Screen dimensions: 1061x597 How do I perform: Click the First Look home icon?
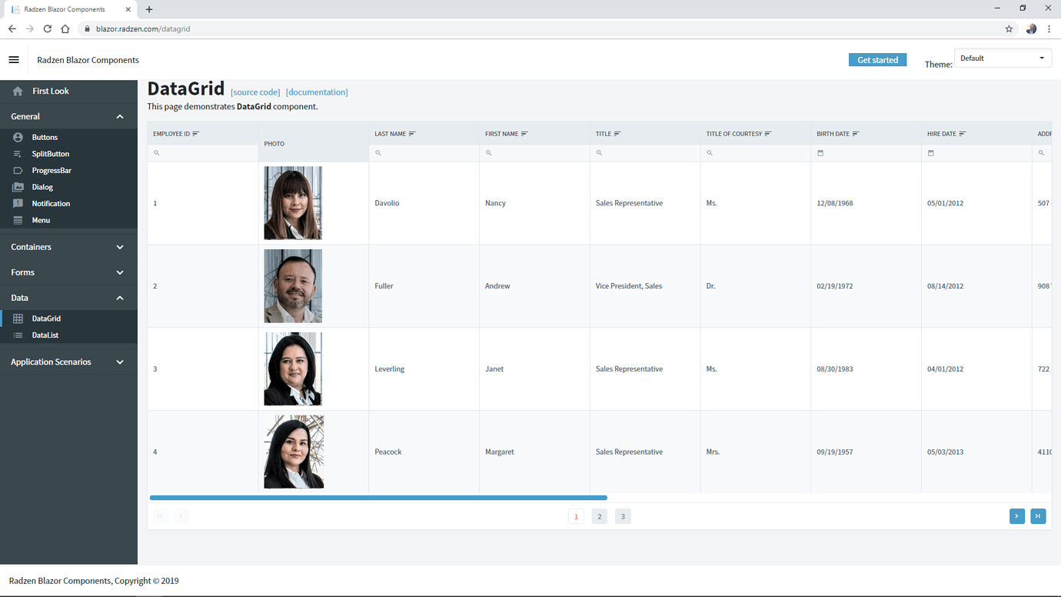(x=18, y=91)
